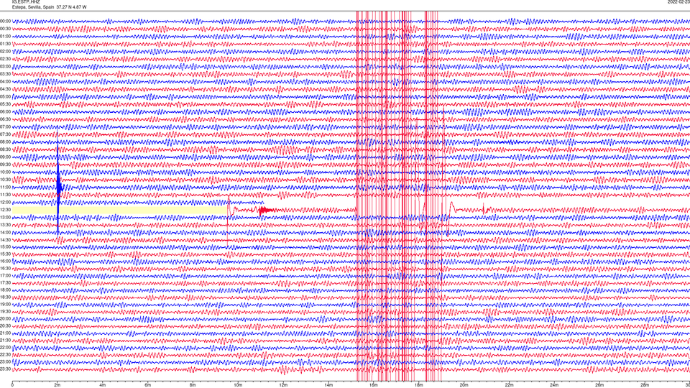Click the 08:00 time label

click(x=5, y=142)
